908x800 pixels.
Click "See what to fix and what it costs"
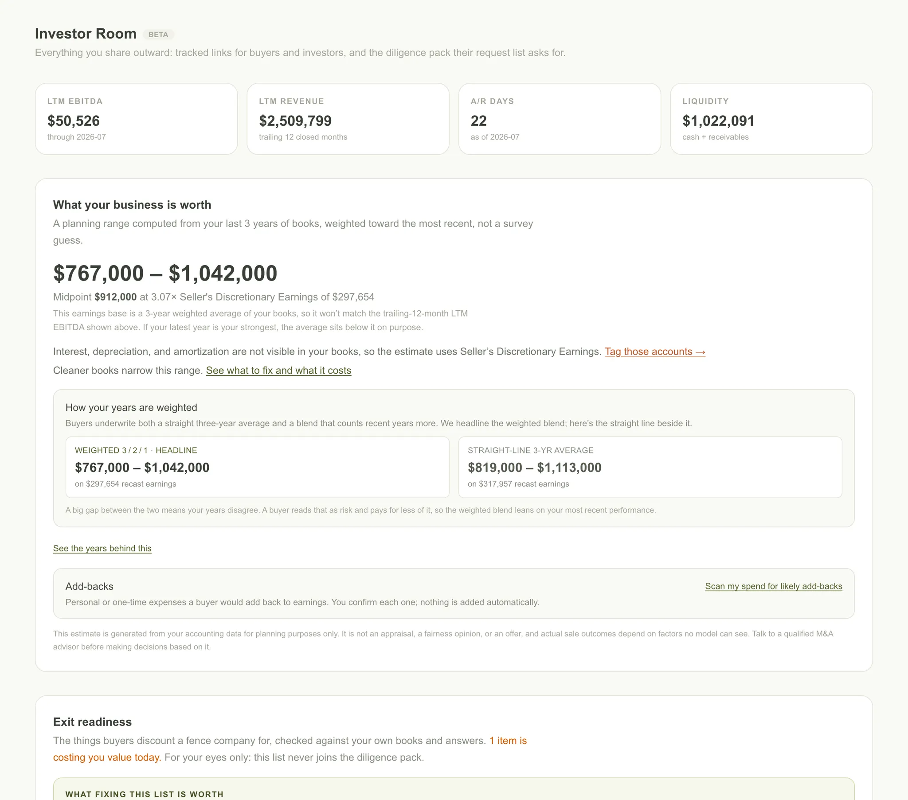(x=278, y=371)
